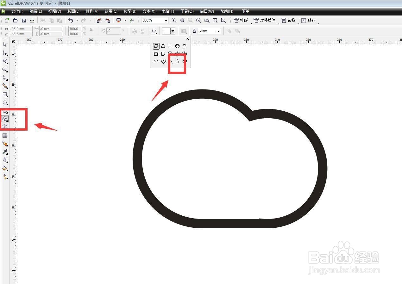Save the document
This screenshot has width=402, height=284.
coord(23,20)
